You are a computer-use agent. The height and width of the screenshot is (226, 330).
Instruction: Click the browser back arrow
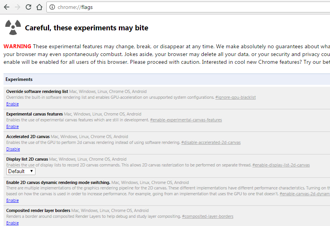tap(7, 7)
